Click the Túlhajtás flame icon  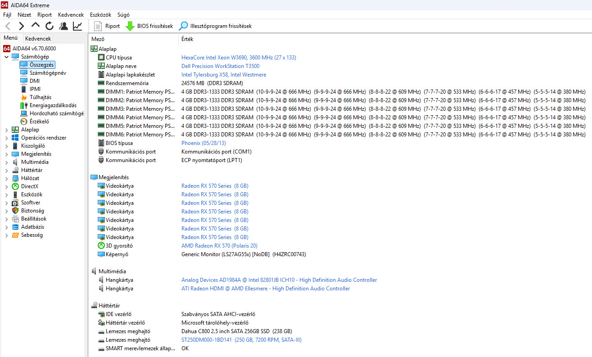24,97
